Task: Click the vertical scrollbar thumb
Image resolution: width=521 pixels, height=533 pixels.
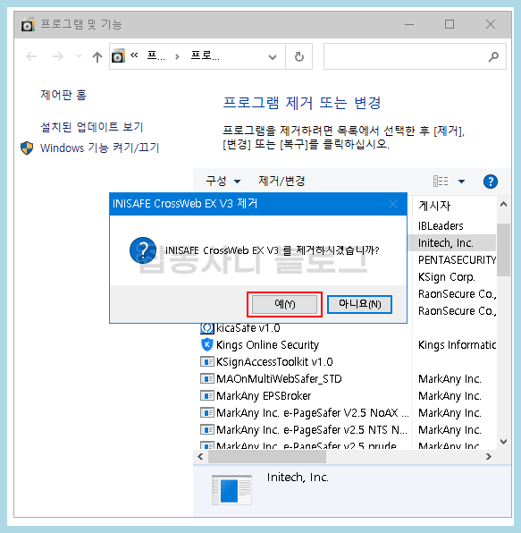Action: 503,250
